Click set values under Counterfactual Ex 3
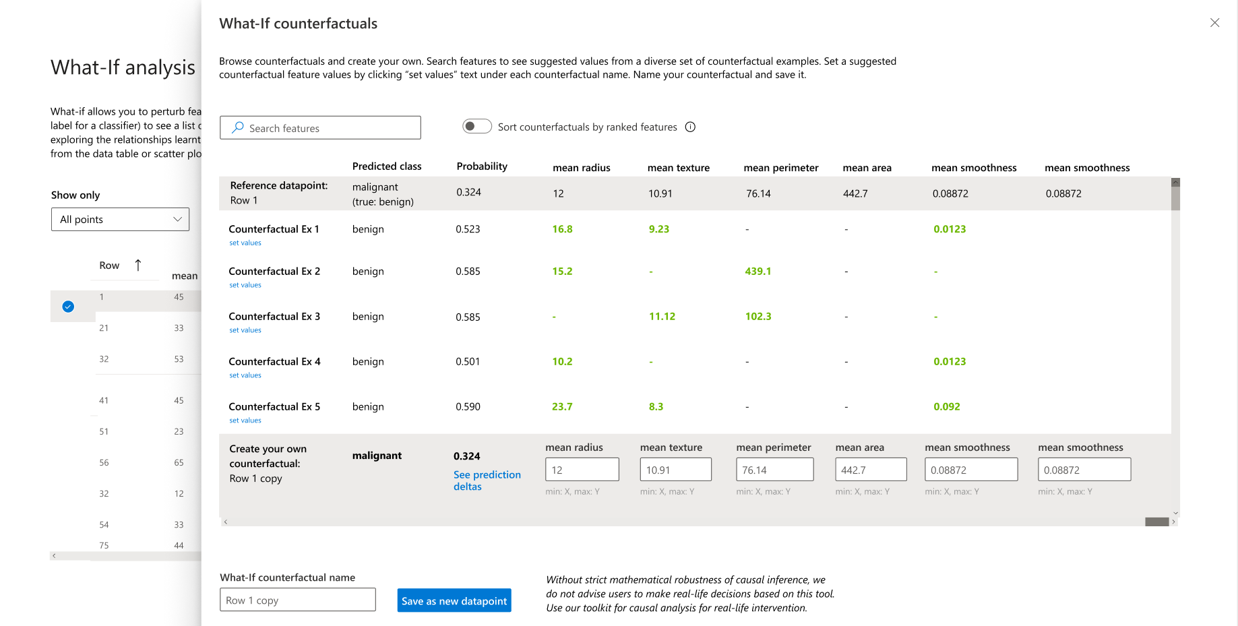Image resolution: width=1238 pixels, height=626 pixels. 245,330
